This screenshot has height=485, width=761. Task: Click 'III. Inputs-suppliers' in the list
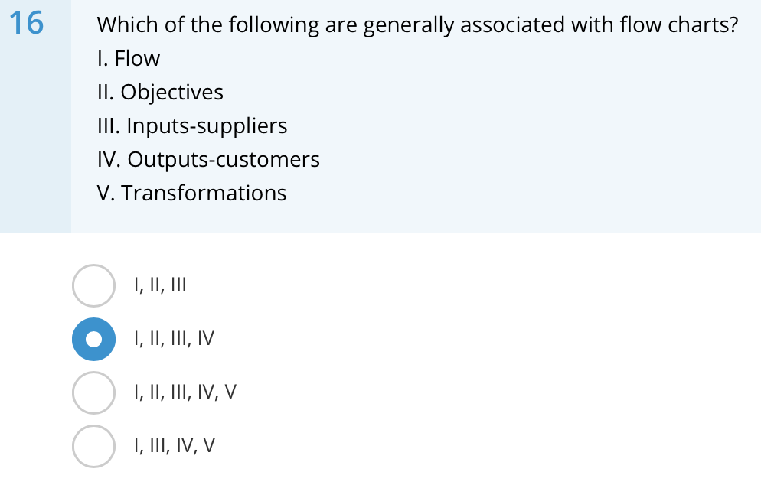coord(192,125)
